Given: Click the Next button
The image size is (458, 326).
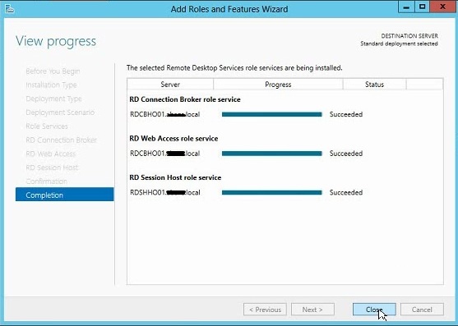Looking at the screenshot, I should pyautogui.click(x=312, y=310).
